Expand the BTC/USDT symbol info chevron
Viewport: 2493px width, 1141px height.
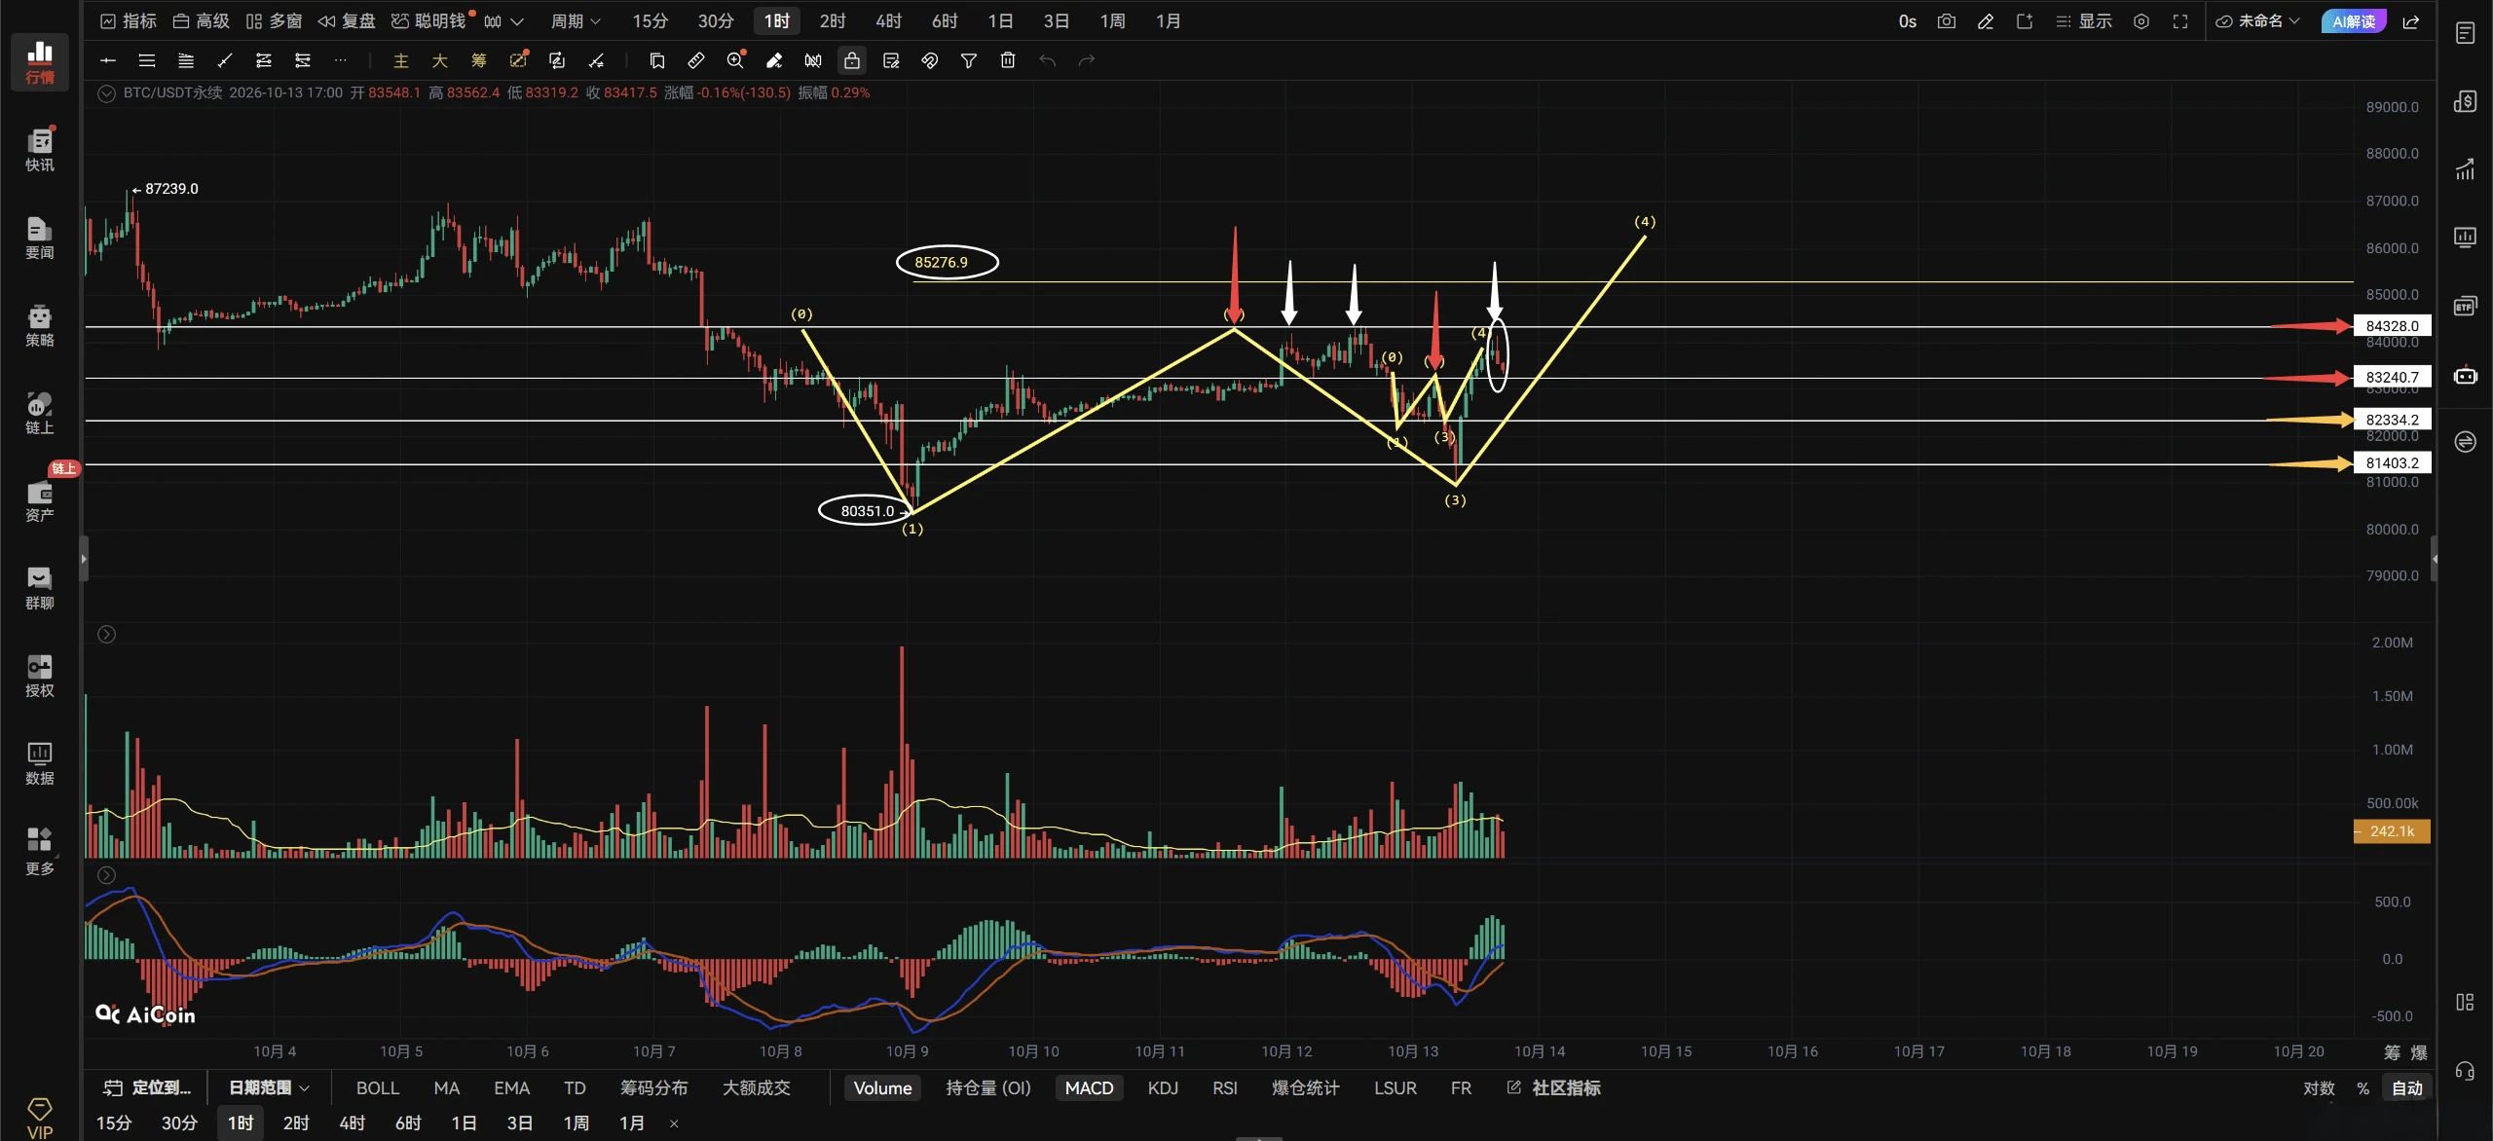tap(107, 93)
